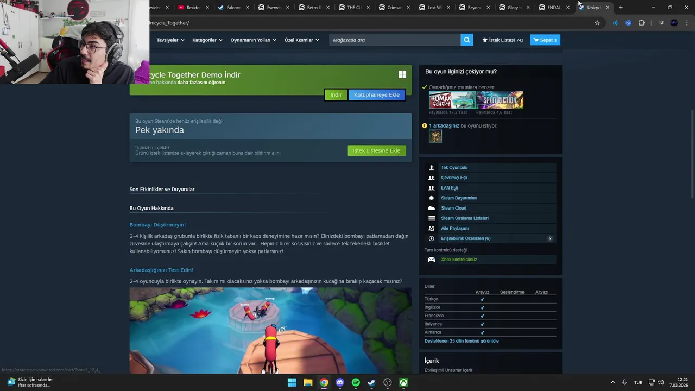Screen dimensions: 695x391
Task: Click the blue sound wave extension icon
Action: [x=615, y=23]
